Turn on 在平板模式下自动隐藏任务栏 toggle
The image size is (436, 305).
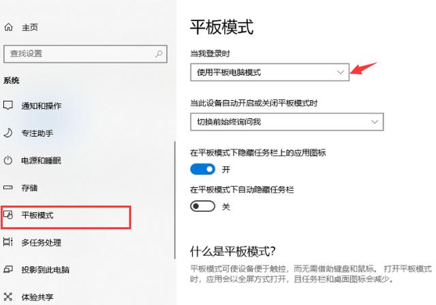pos(202,206)
